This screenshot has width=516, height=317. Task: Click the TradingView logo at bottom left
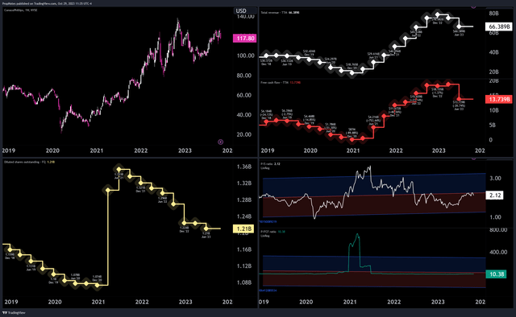(14, 313)
